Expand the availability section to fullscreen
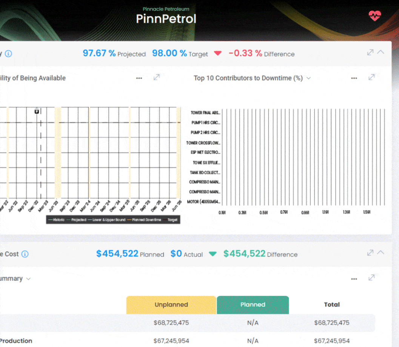 pos(370,52)
